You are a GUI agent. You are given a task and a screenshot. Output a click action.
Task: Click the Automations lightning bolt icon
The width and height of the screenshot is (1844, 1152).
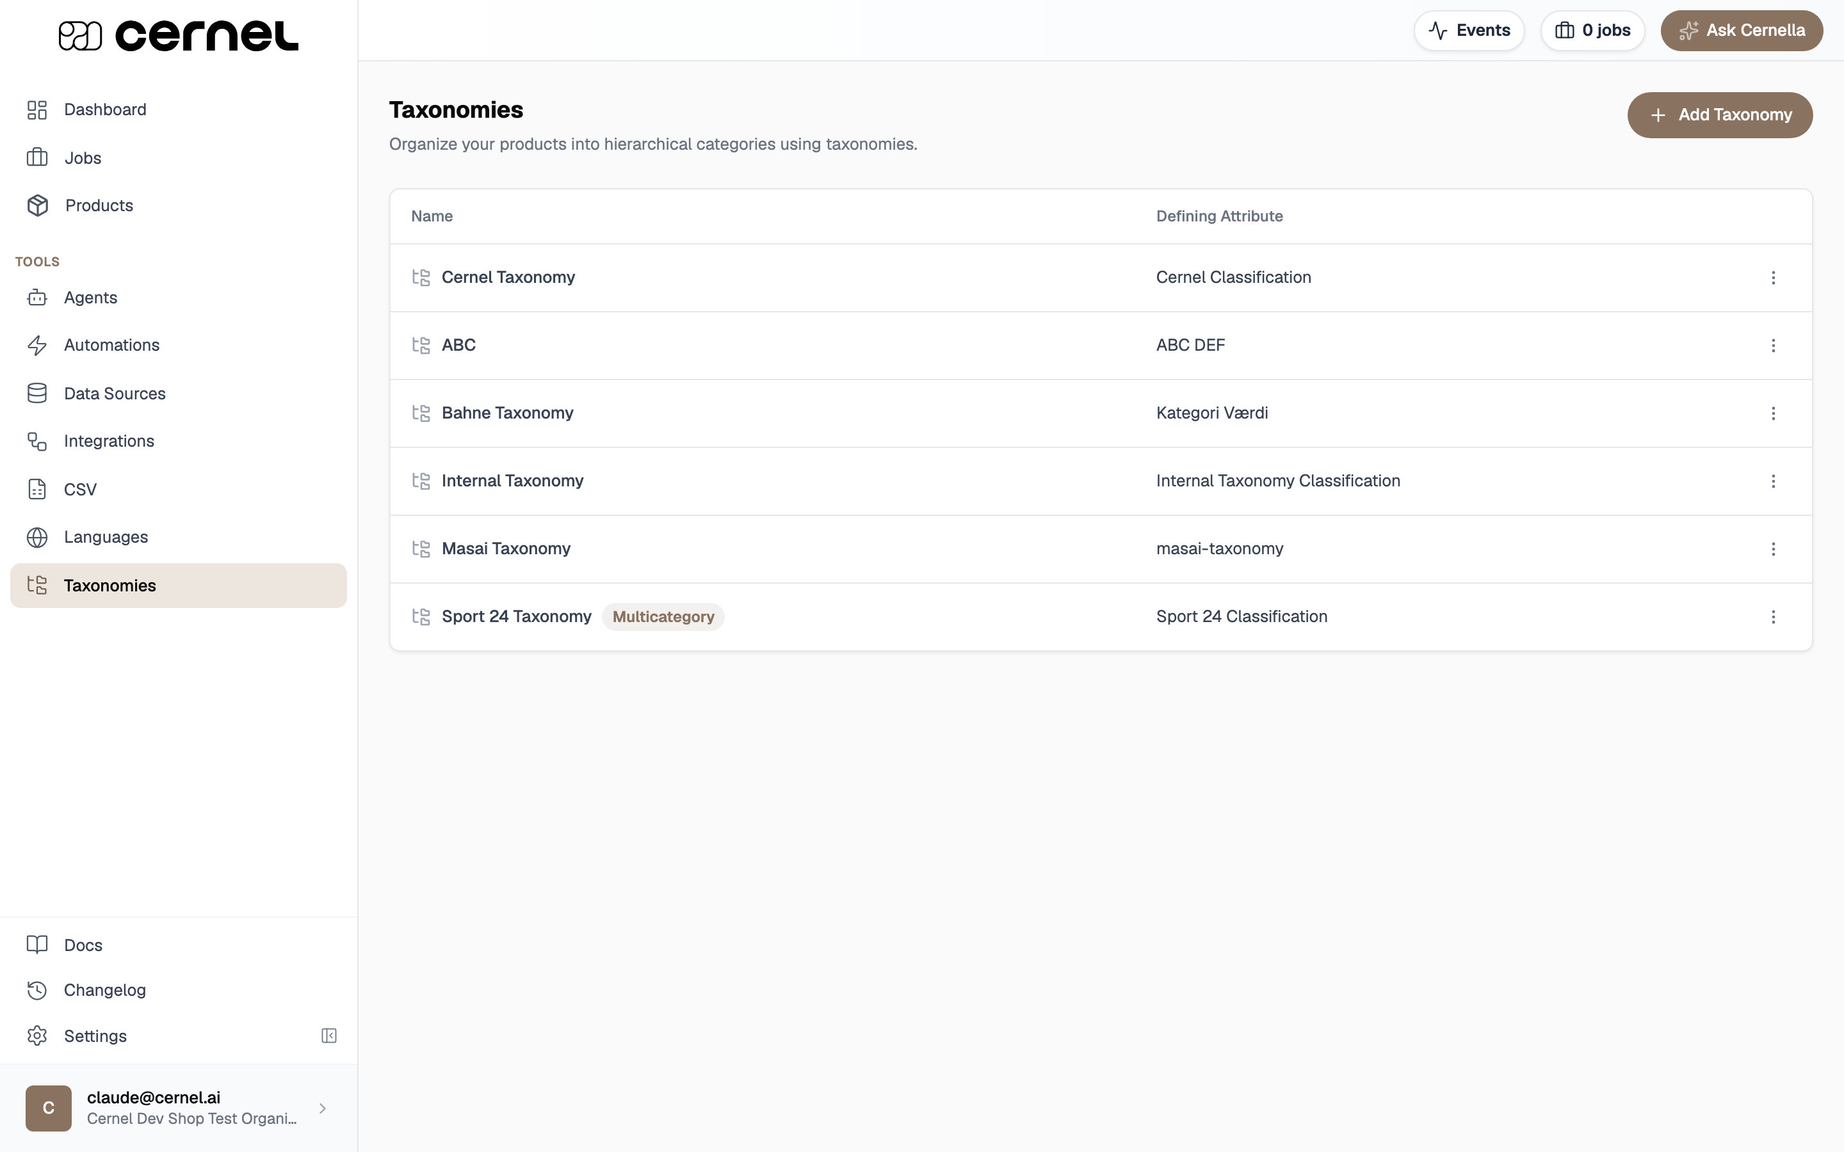pos(36,345)
